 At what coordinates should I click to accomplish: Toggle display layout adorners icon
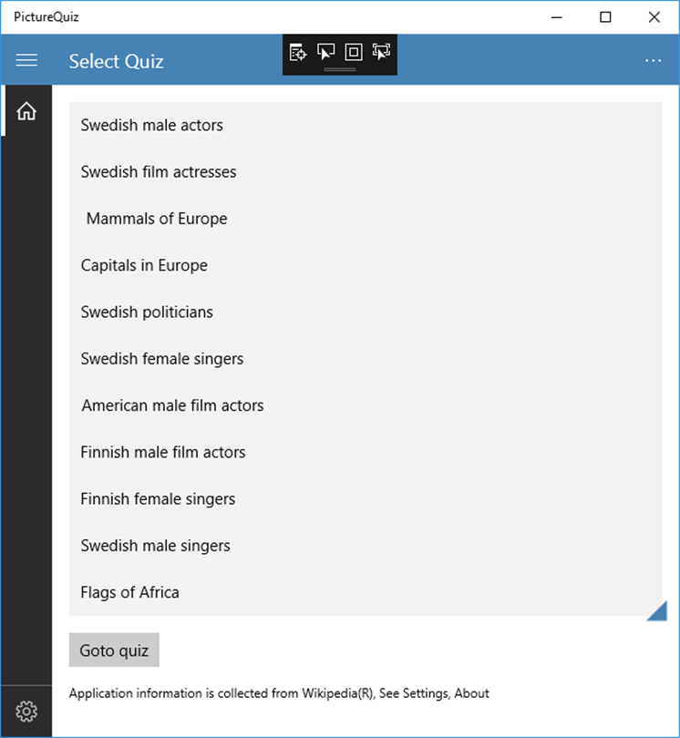tap(354, 52)
